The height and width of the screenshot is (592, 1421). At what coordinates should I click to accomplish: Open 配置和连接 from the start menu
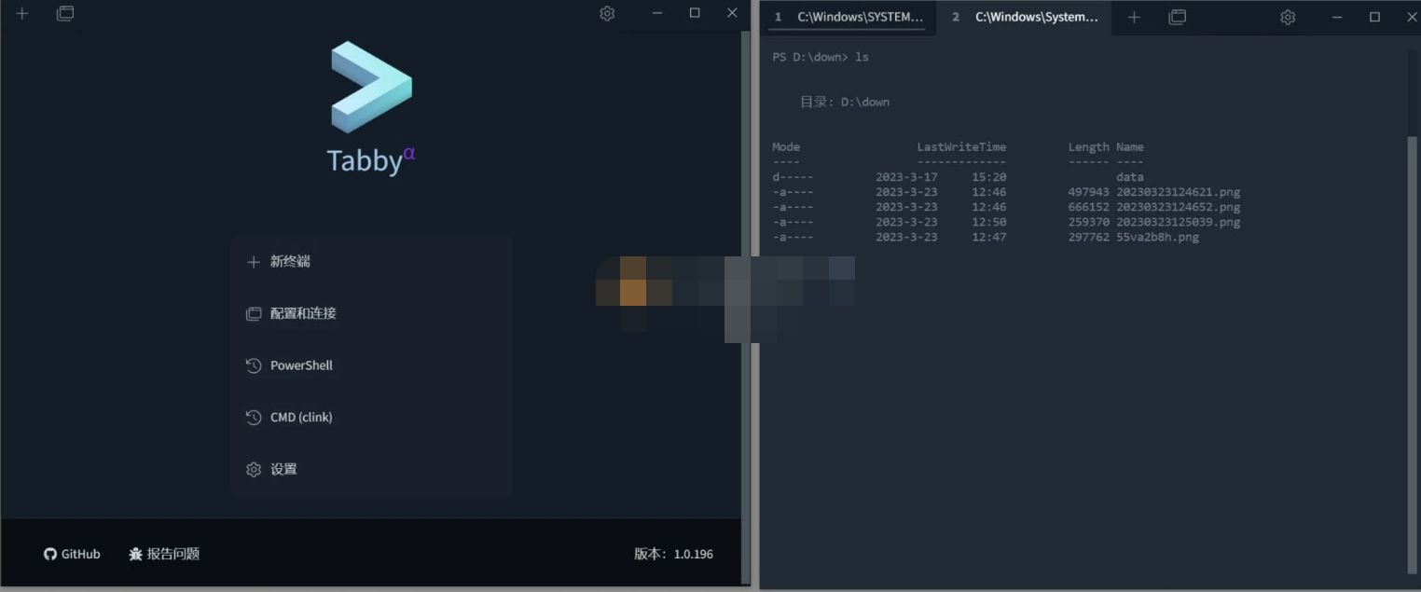click(x=303, y=313)
